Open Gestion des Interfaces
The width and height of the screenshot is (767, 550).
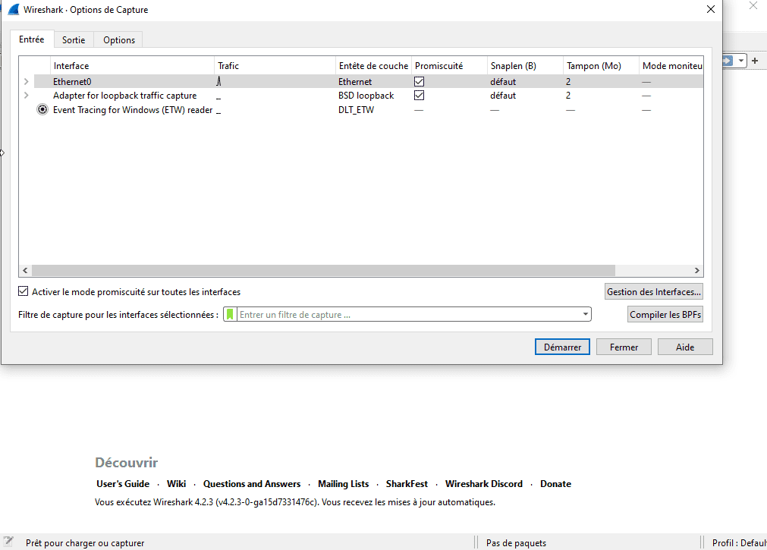pyautogui.click(x=654, y=291)
